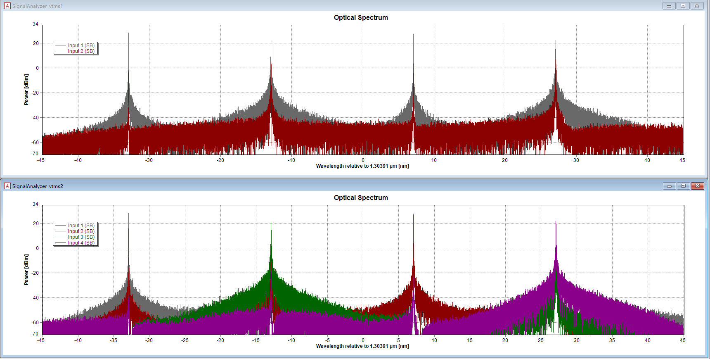Close the SignalAnalyzer_vtms2 window

(x=698, y=186)
